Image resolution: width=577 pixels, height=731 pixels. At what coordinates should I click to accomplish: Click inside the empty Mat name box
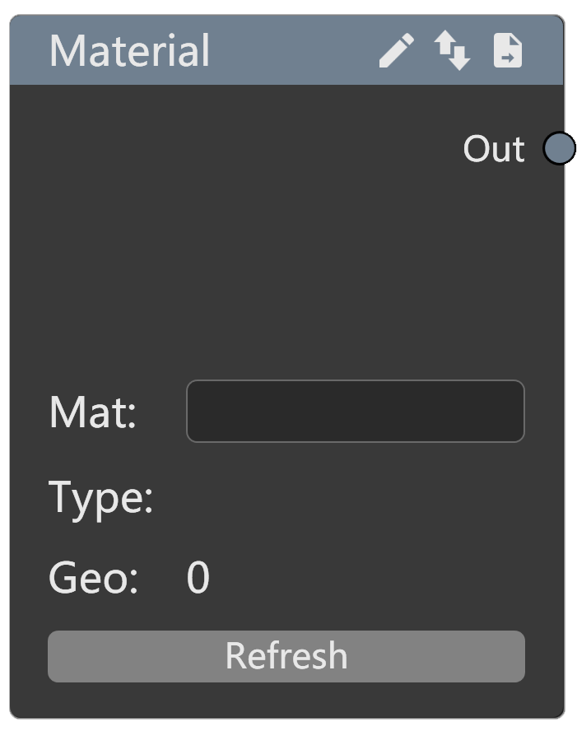click(355, 411)
